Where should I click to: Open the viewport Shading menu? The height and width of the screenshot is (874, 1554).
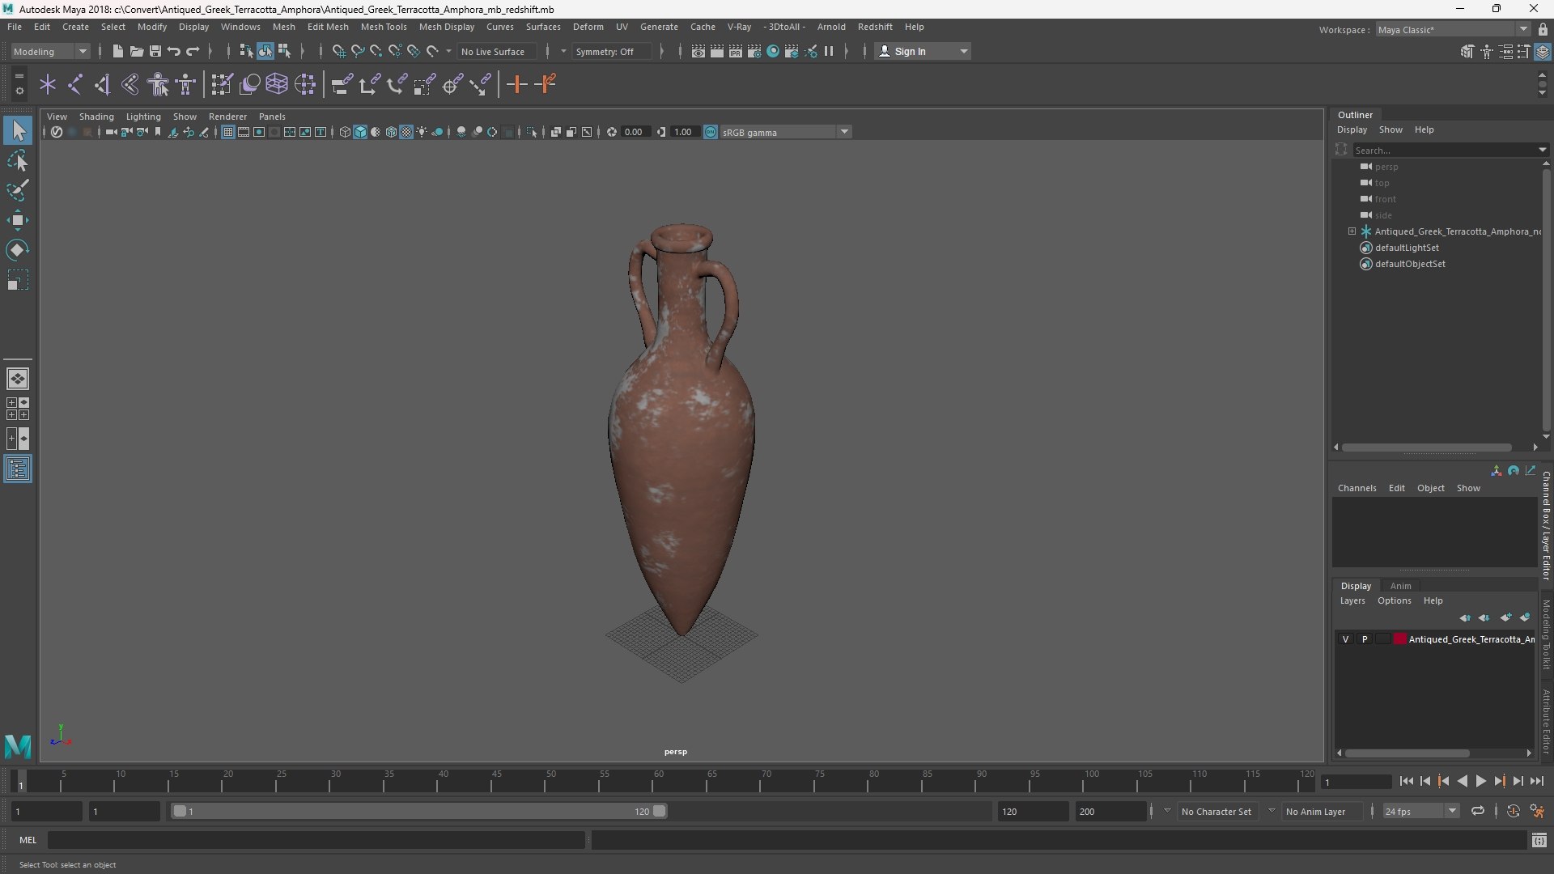coord(96,117)
